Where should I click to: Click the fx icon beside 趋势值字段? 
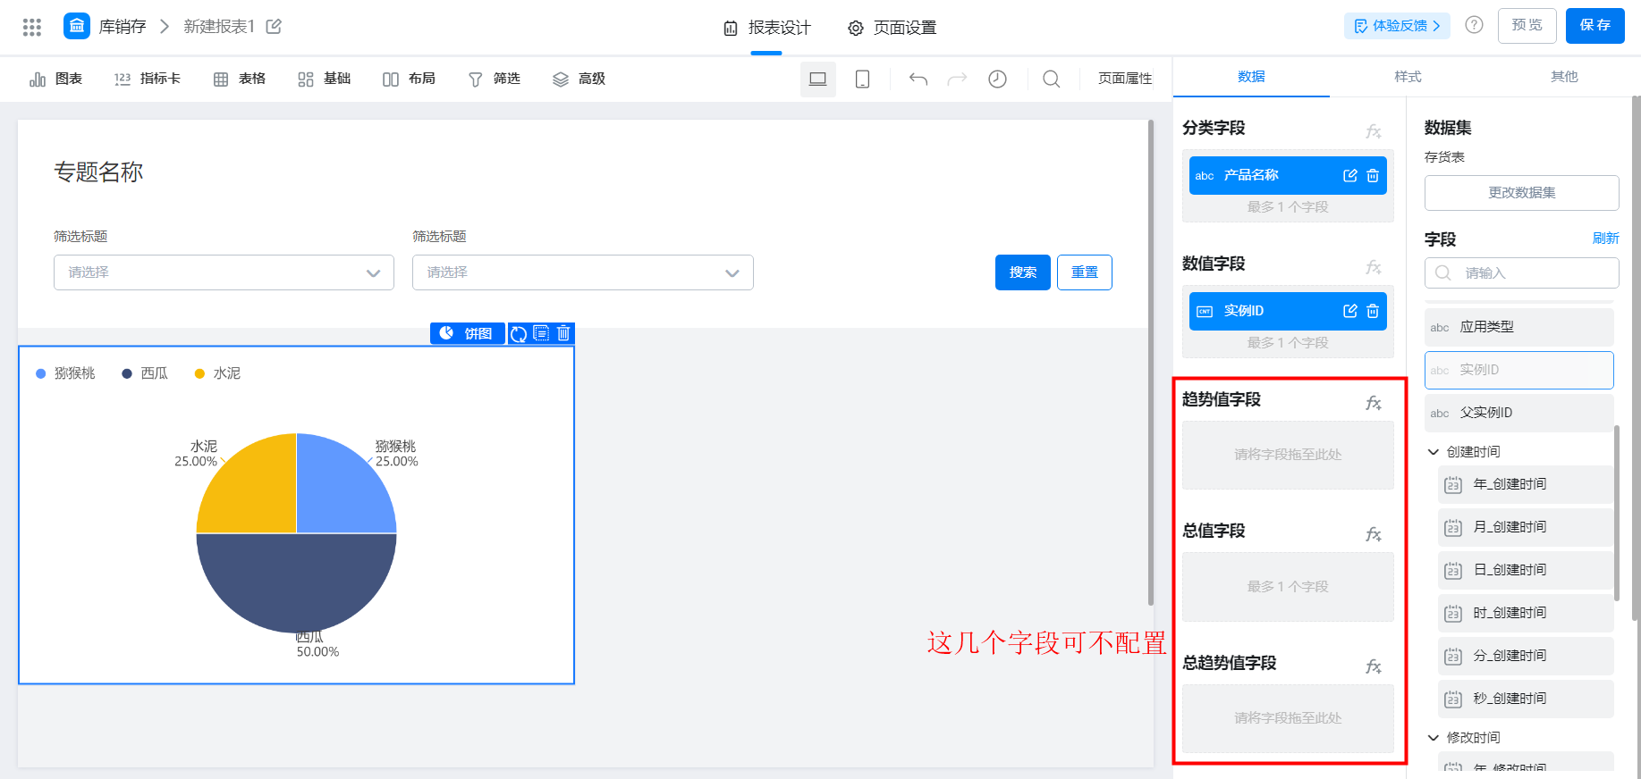coord(1373,403)
